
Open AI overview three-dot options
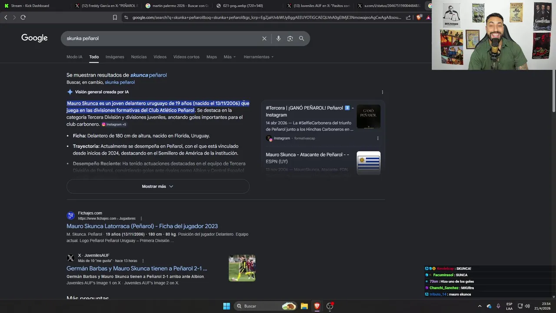point(382,92)
